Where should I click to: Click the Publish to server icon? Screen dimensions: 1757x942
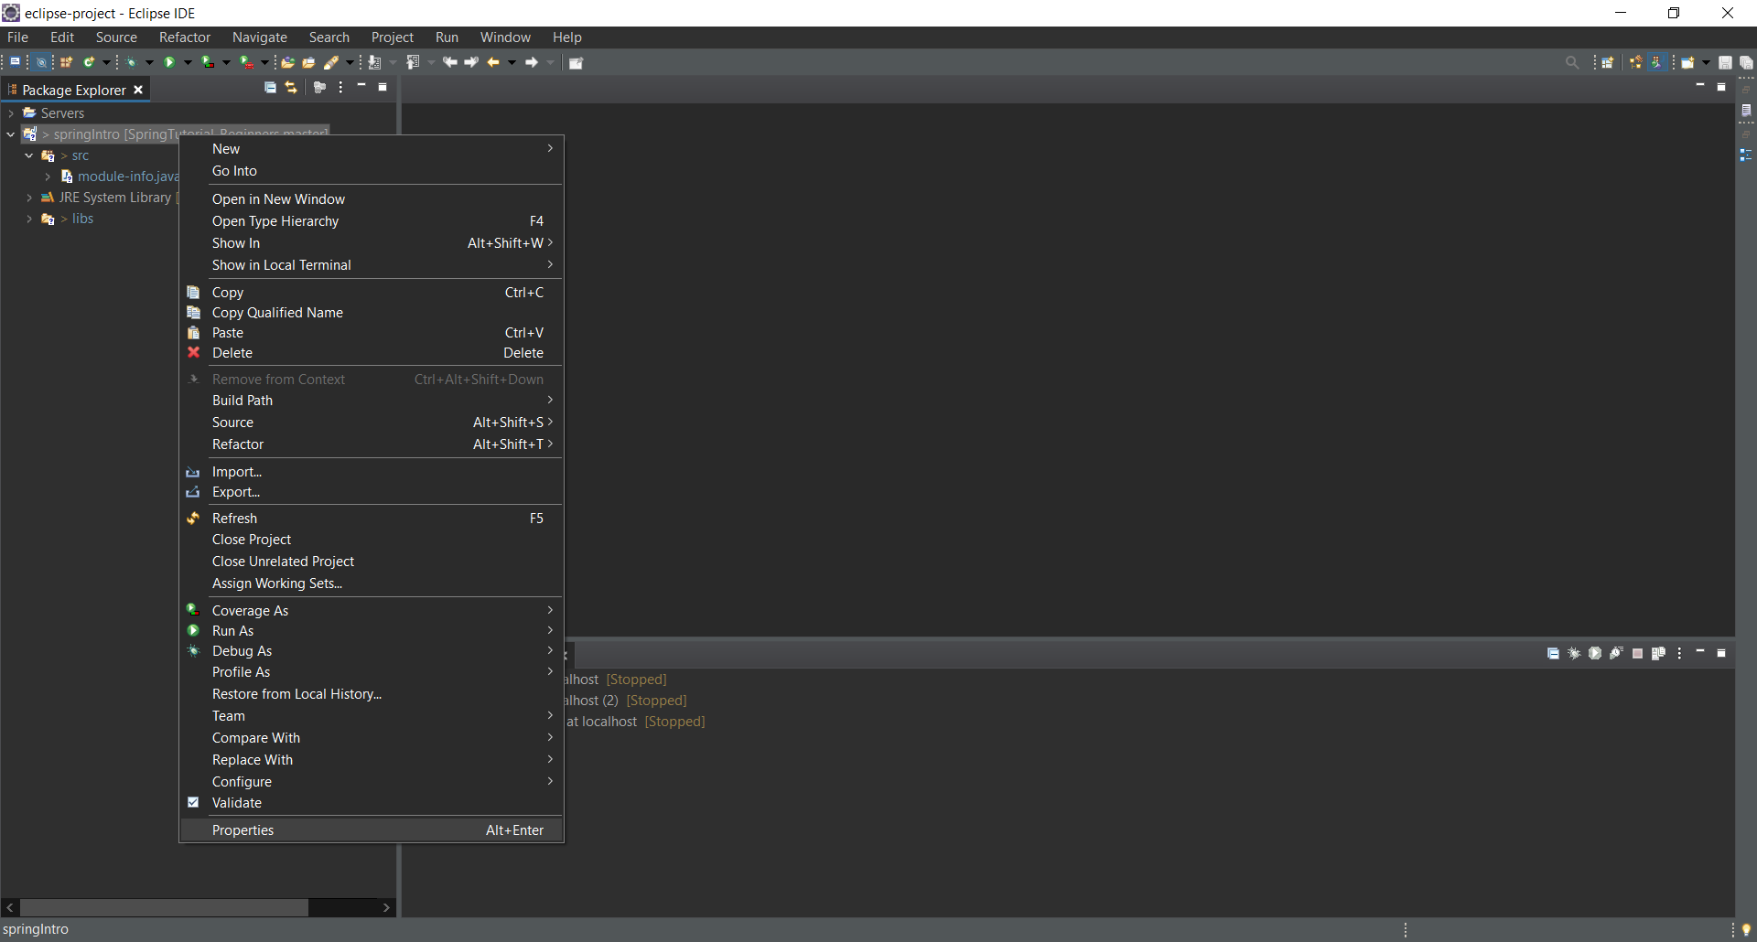point(1658,653)
